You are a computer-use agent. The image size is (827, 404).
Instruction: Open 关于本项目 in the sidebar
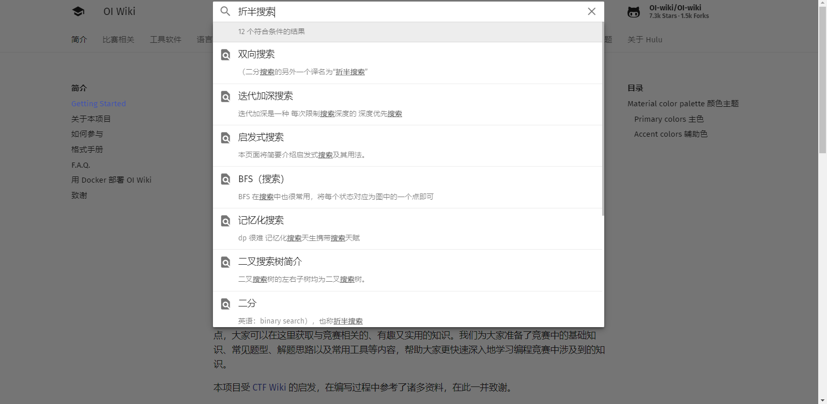[91, 119]
